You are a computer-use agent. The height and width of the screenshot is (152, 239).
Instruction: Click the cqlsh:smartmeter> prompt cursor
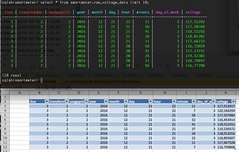41,80
